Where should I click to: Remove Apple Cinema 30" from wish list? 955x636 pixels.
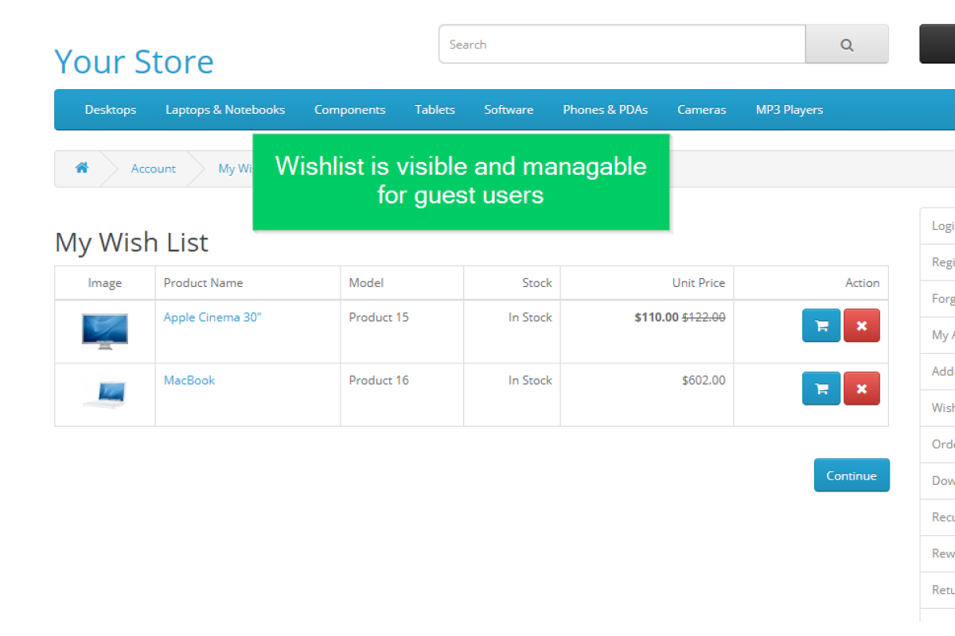click(x=861, y=325)
